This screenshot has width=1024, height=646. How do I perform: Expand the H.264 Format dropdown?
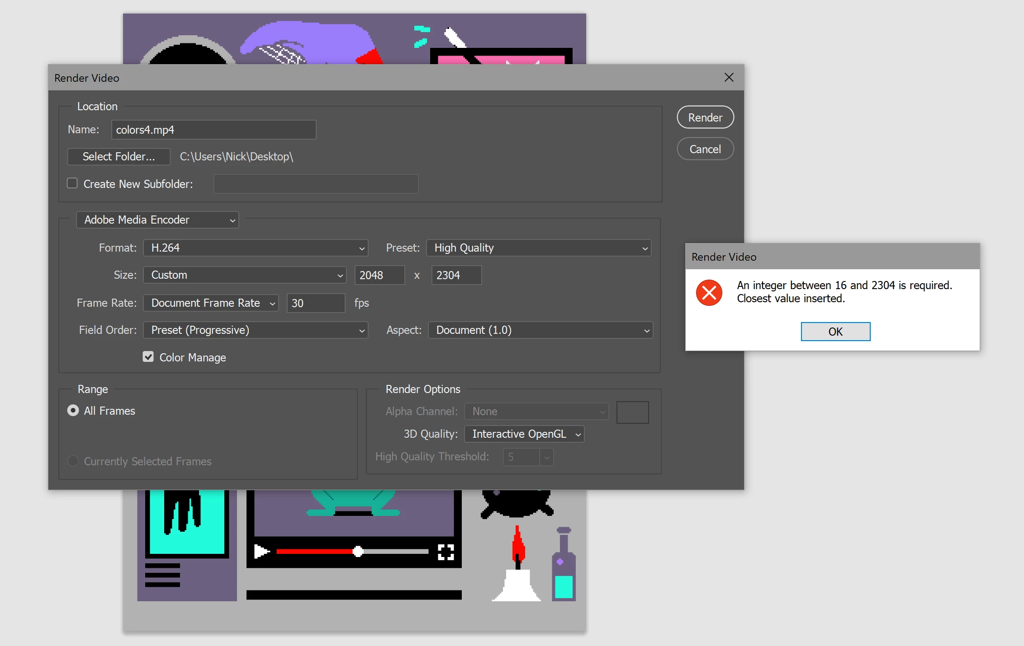(x=256, y=248)
